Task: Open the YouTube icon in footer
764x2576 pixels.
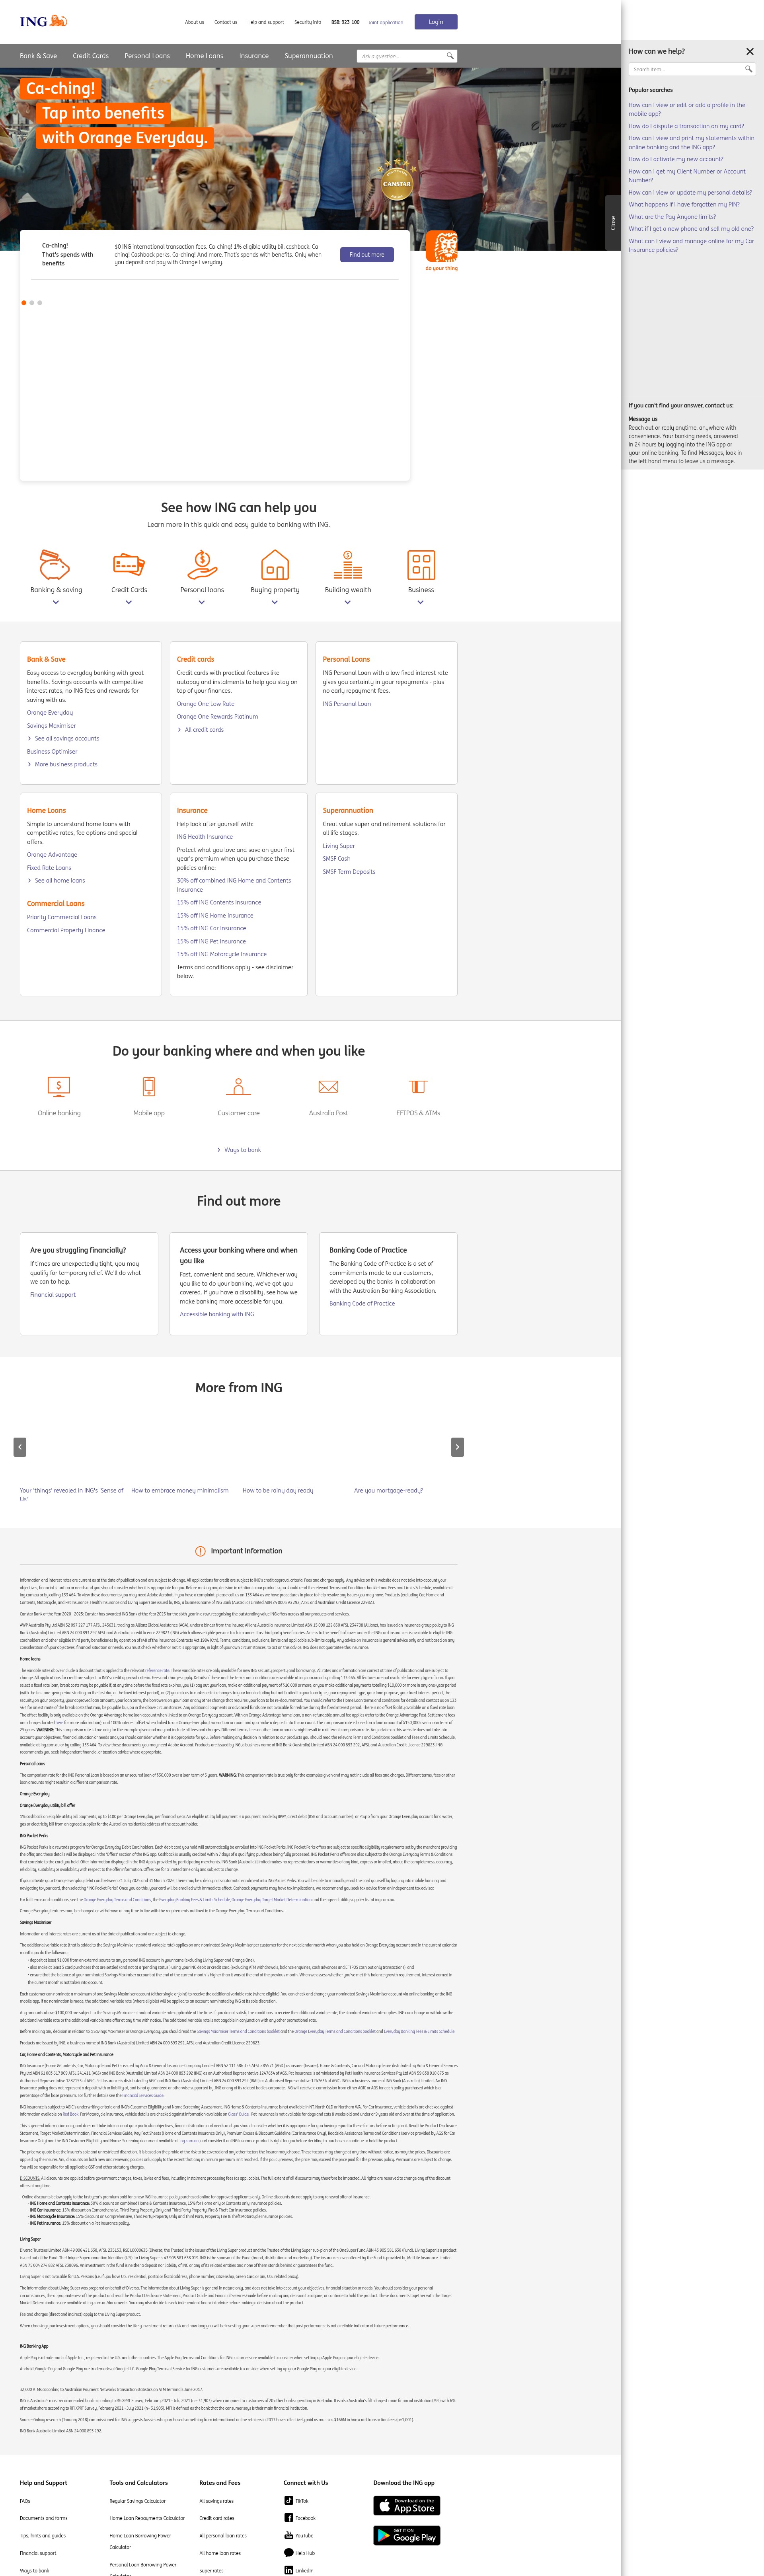Action: [x=288, y=2535]
